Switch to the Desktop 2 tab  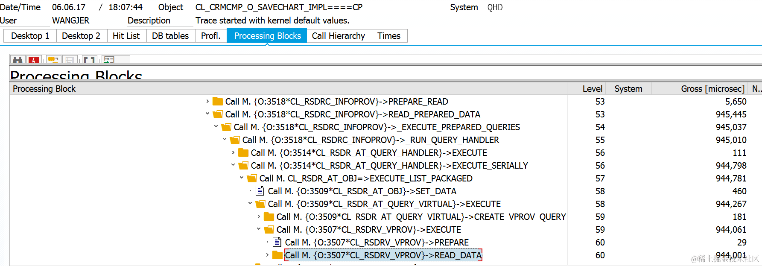pos(81,36)
